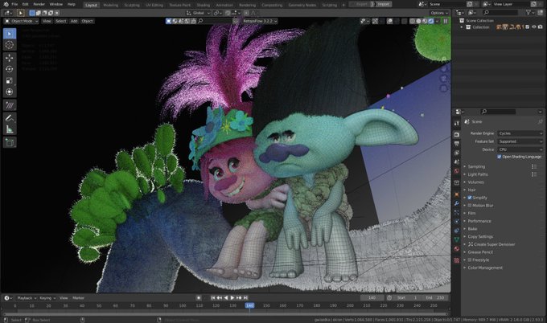Select the Select Box tool in the left toolbar
Screen dimensions: 547x323
(10, 34)
